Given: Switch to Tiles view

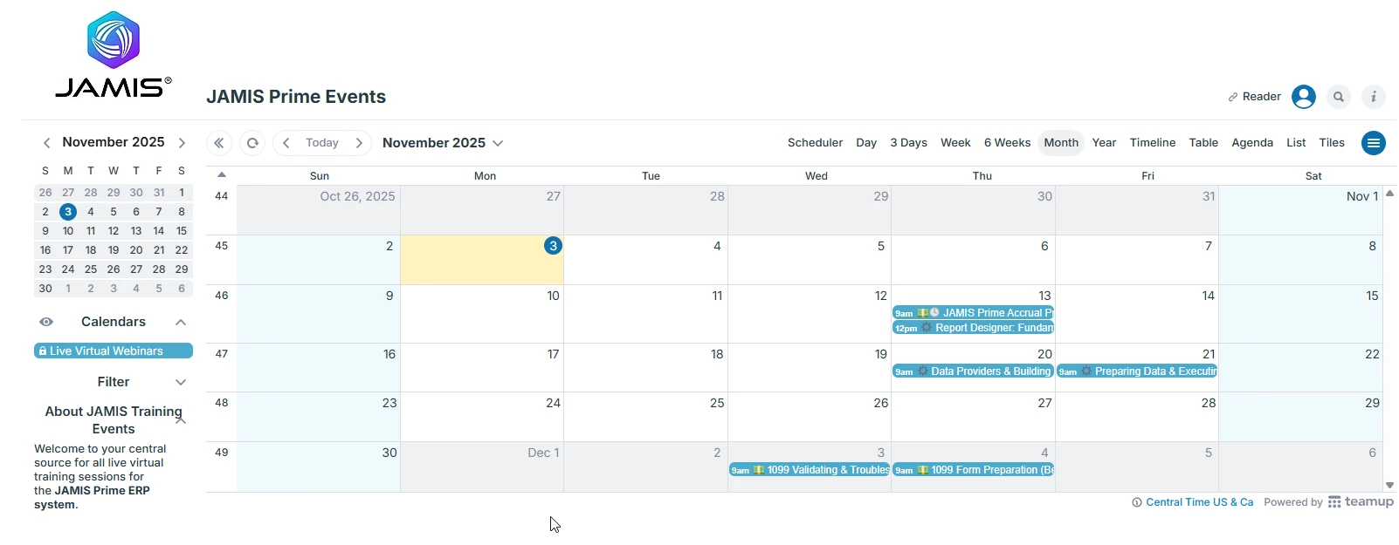Looking at the screenshot, I should [1332, 143].
